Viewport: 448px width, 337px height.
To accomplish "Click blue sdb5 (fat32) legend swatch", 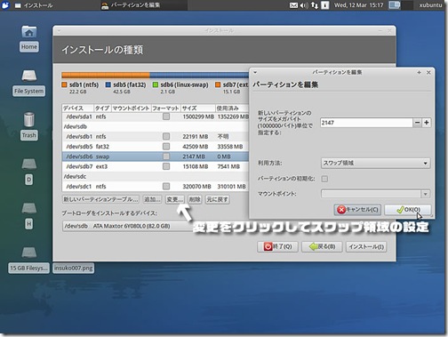I will 108,84.
